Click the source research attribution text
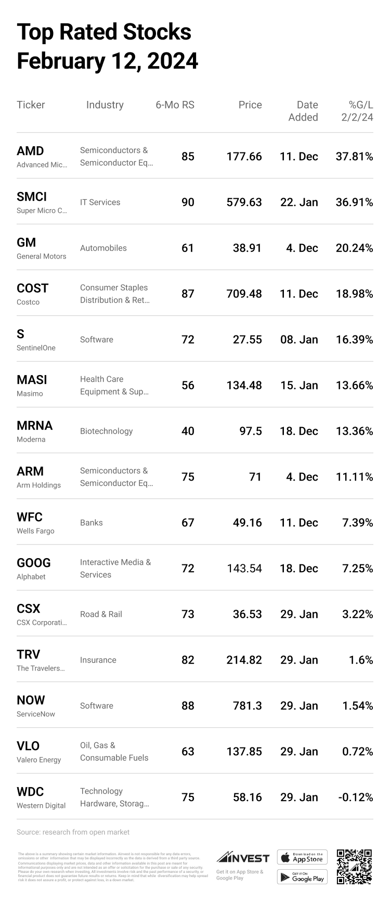This screenshot has width=390, height=903. [73, 832]
